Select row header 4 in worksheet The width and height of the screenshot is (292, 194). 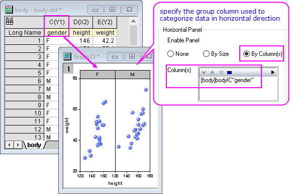tap(25, 65)
